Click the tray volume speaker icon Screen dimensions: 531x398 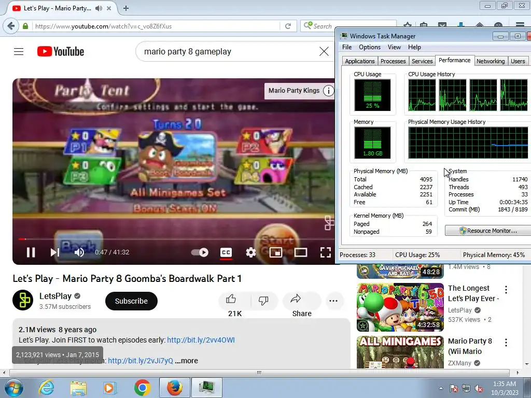(479, 389)
